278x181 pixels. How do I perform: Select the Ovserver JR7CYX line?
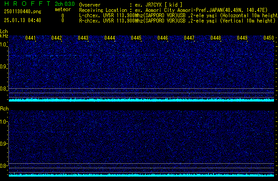click(131, 5)
